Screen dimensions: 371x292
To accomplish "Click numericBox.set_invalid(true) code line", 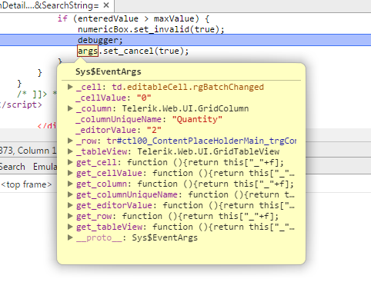I will tap(151, 29).
